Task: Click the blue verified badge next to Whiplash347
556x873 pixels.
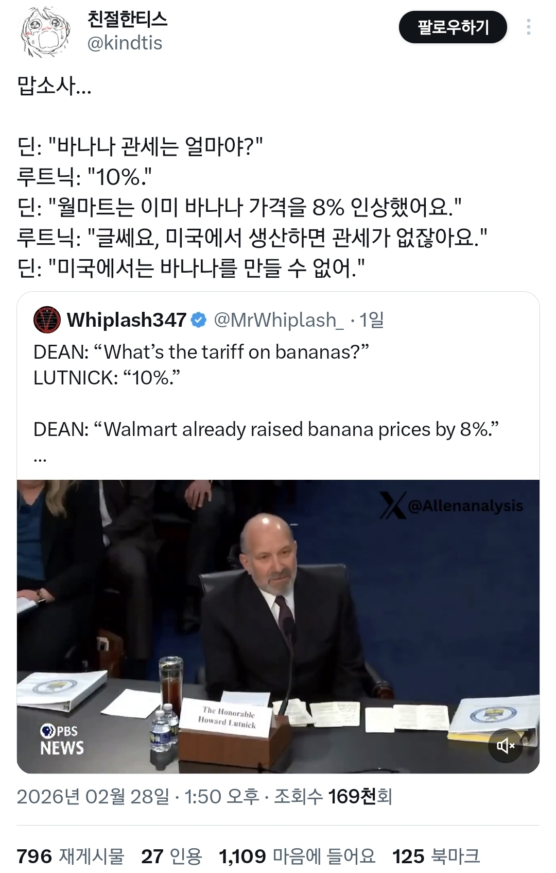Action: point(199,320)
